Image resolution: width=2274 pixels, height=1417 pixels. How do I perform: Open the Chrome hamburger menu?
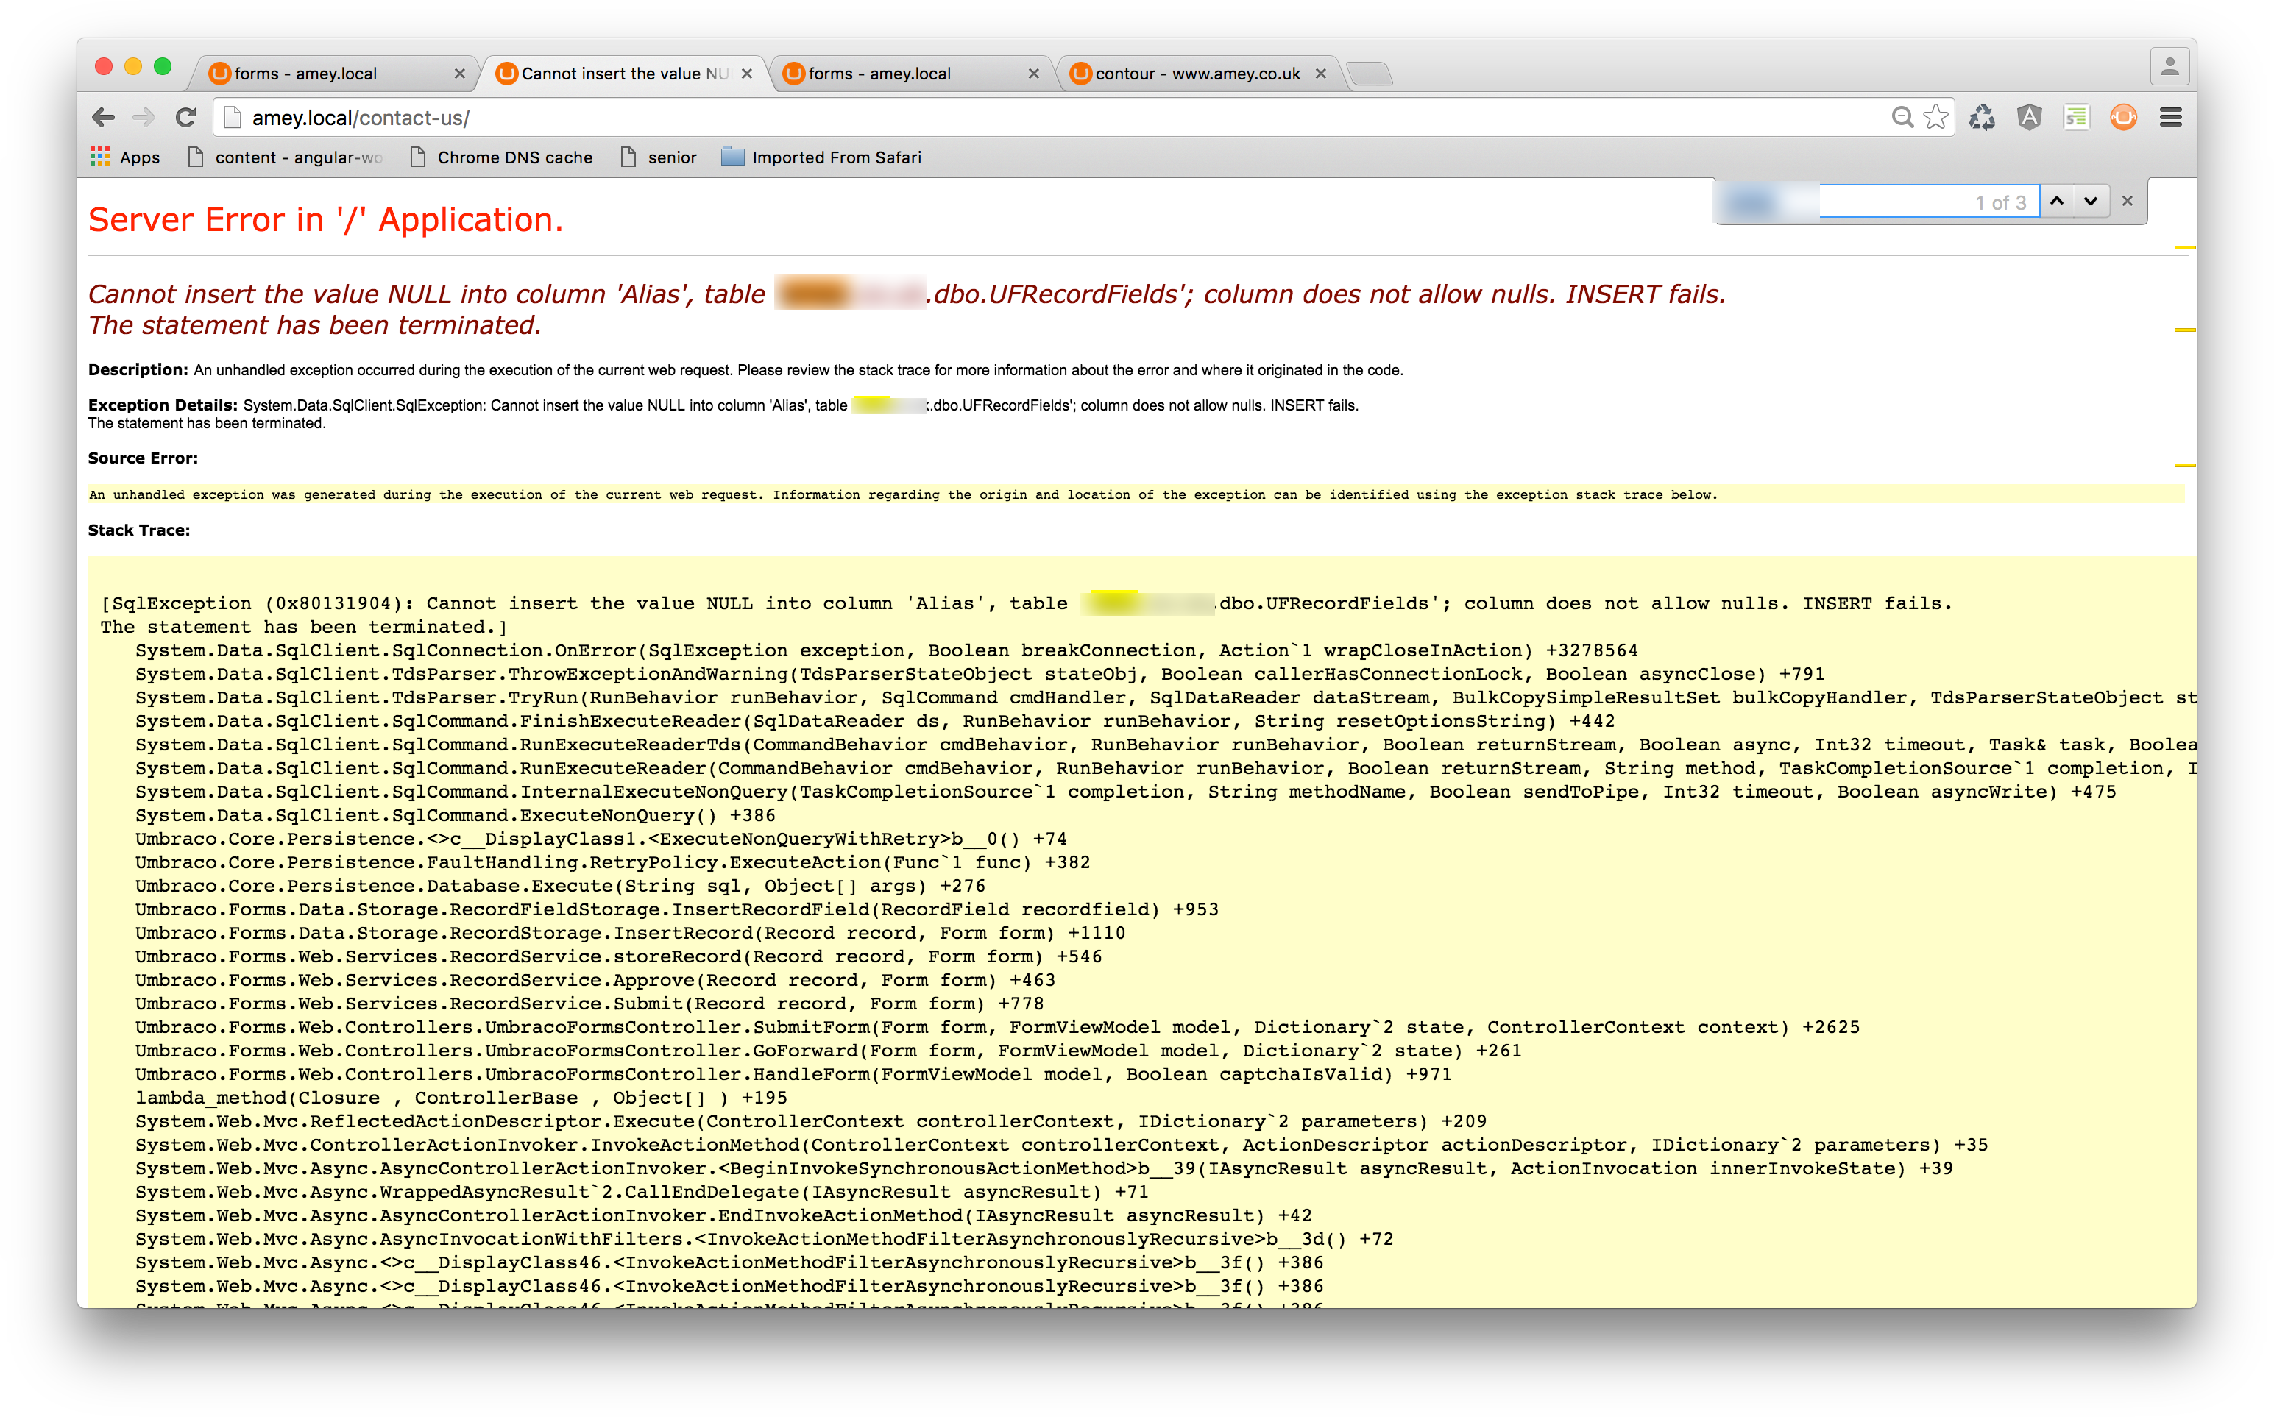tap(2171, 117)
